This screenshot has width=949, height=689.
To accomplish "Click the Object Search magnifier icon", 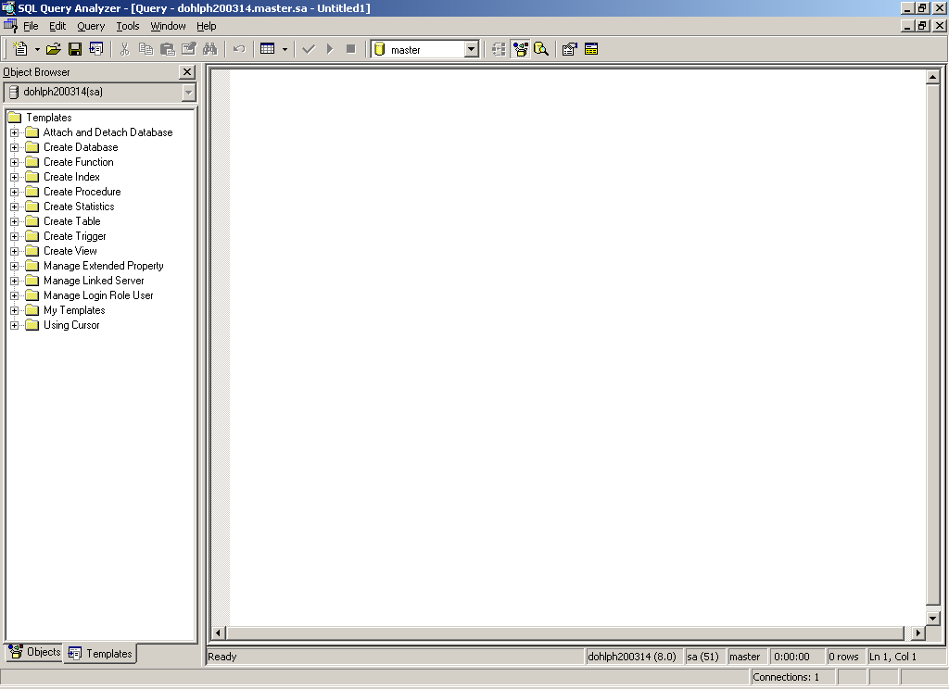I will tap(541, 49).
